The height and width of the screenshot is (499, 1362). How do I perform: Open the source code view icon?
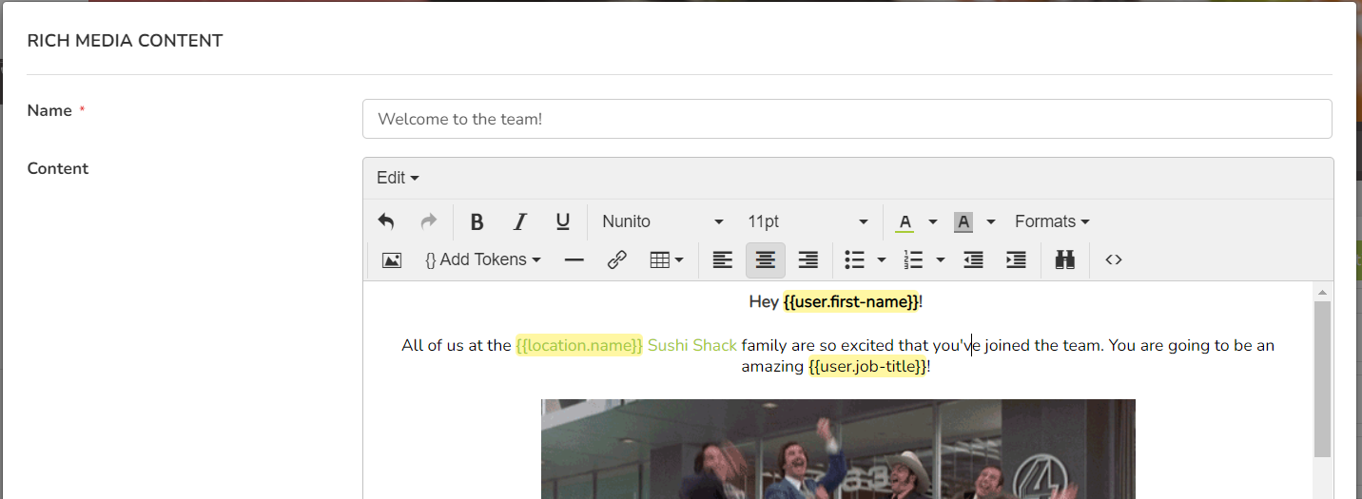[x=1114, y=259]
